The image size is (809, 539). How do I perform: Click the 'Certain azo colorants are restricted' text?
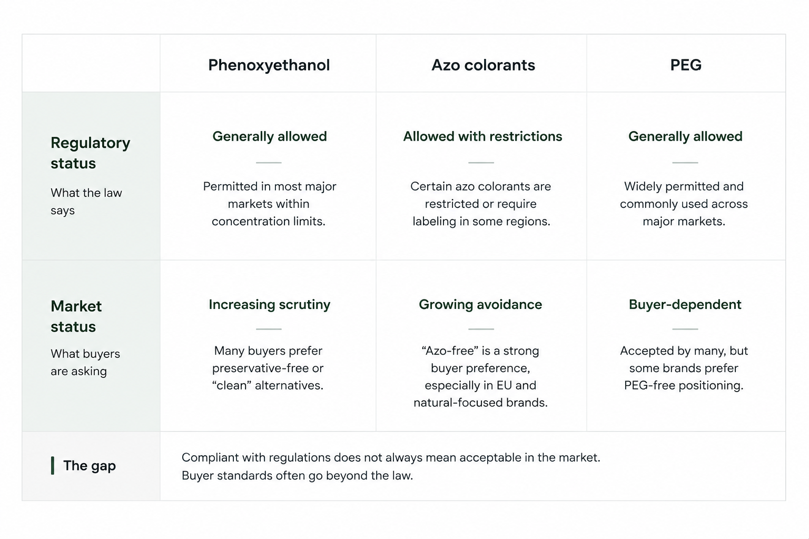click(480, 195)
